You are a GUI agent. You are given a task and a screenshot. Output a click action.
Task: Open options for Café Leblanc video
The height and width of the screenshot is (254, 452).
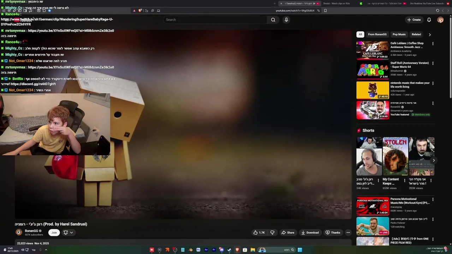pyautogui.click(x=433, y=44)
